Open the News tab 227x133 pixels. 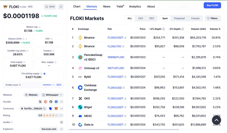tap(107, 7)
